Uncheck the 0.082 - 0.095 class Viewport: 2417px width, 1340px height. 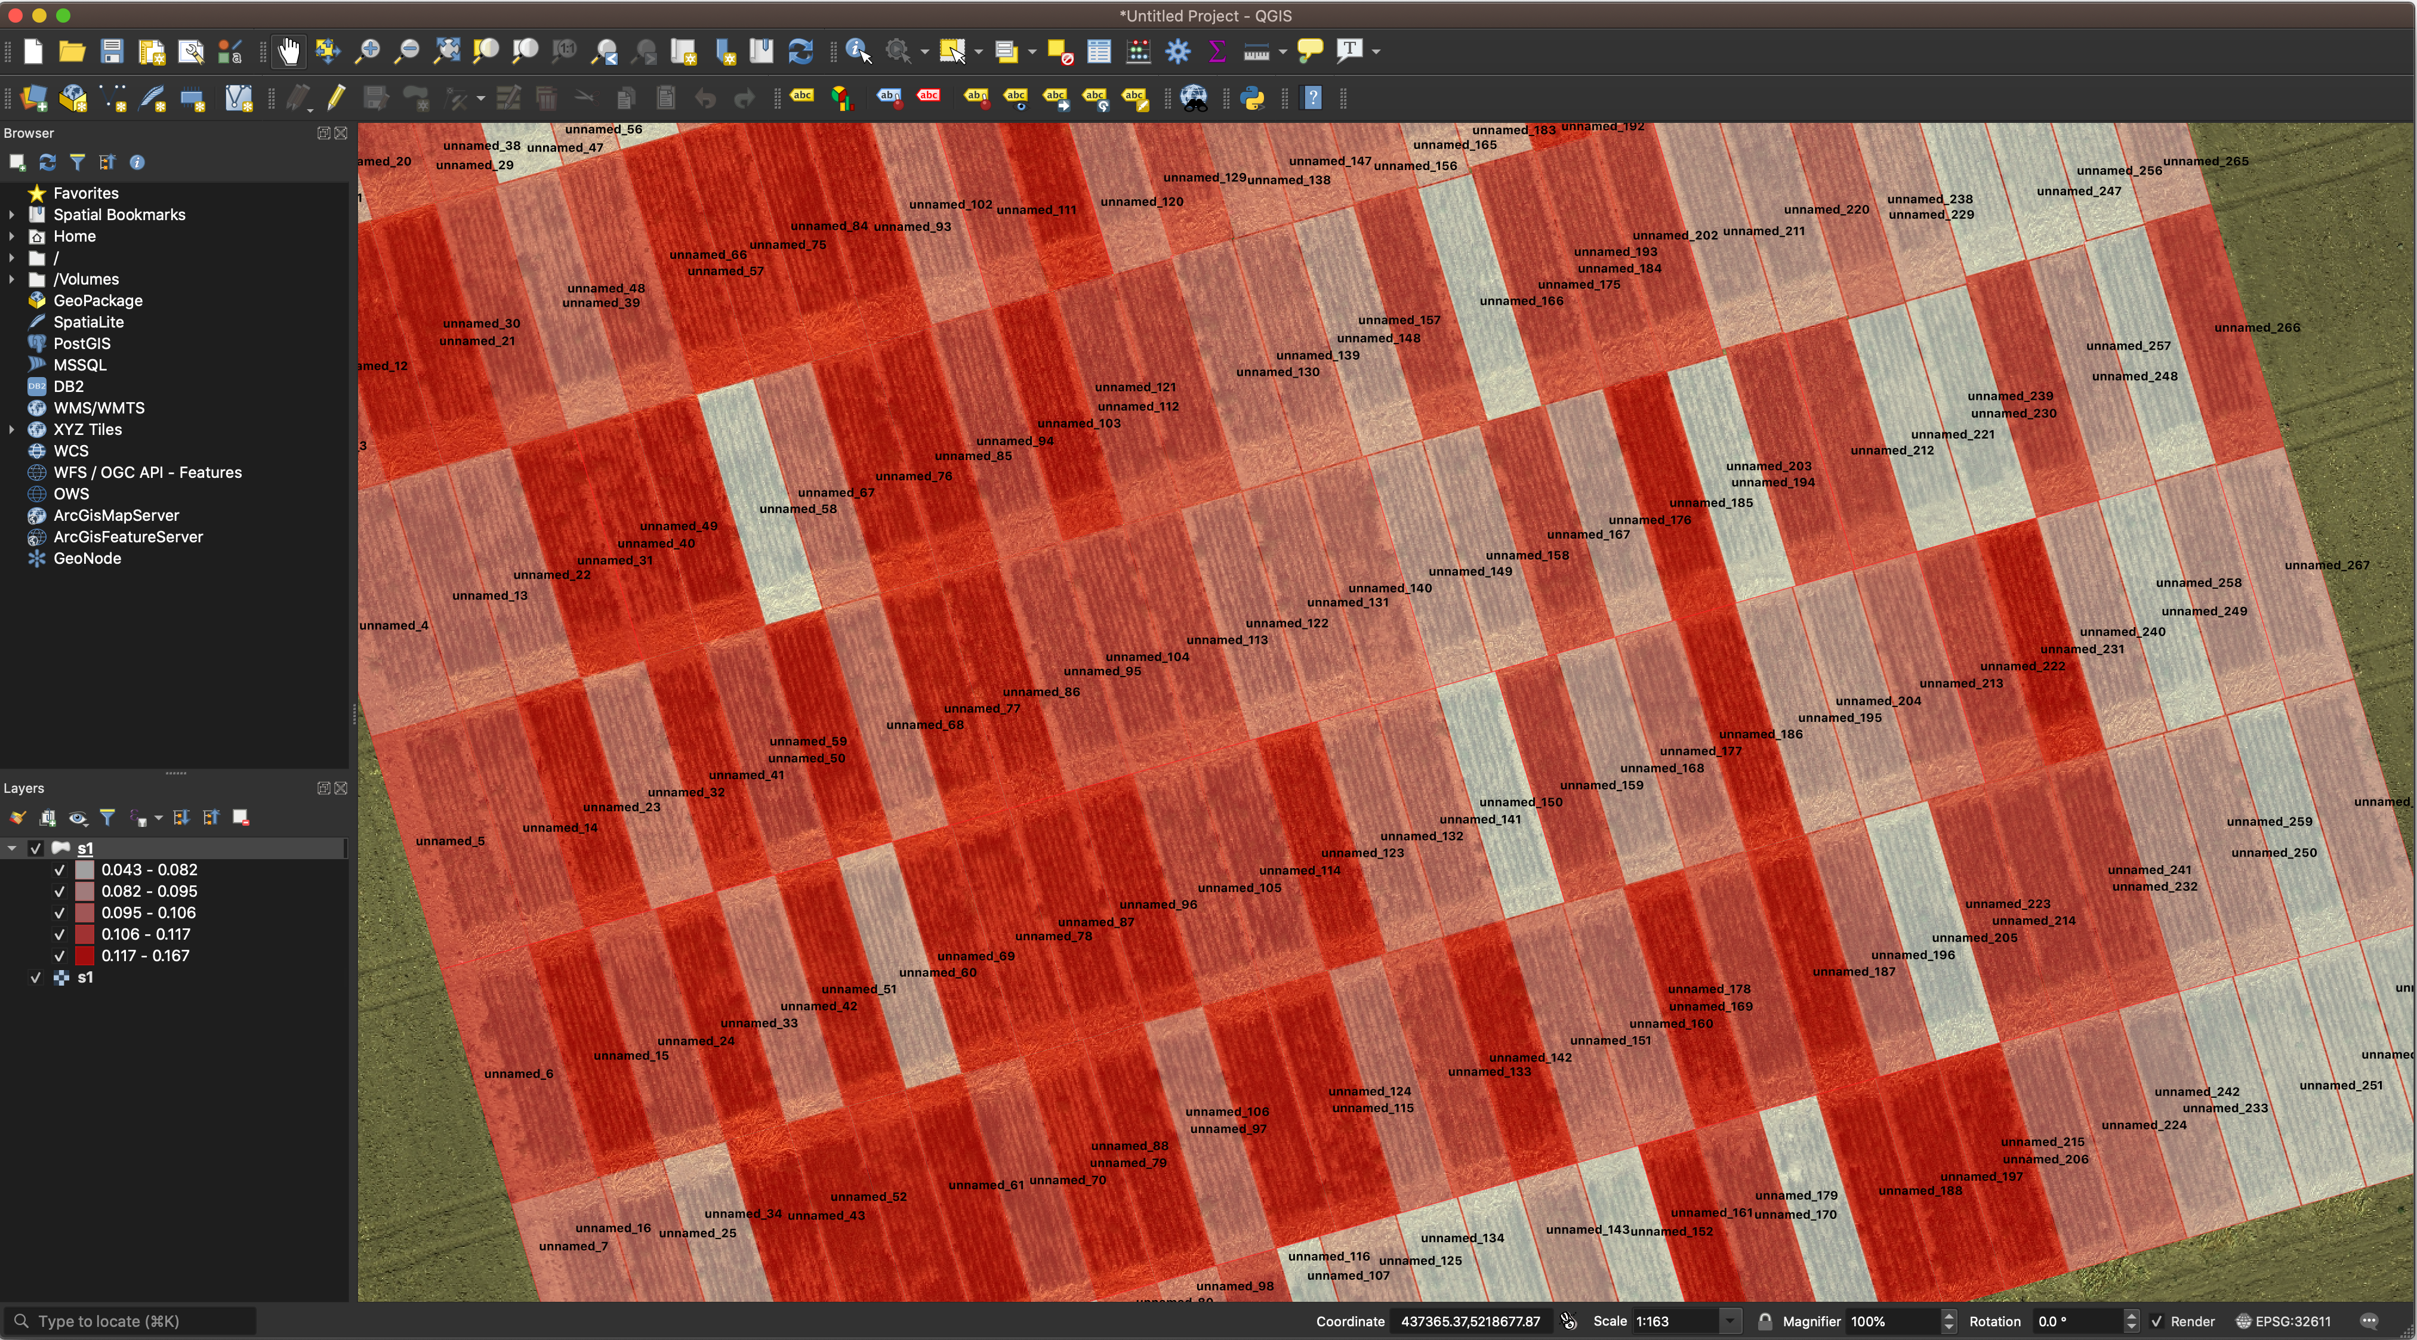click(x=59, y=892)
